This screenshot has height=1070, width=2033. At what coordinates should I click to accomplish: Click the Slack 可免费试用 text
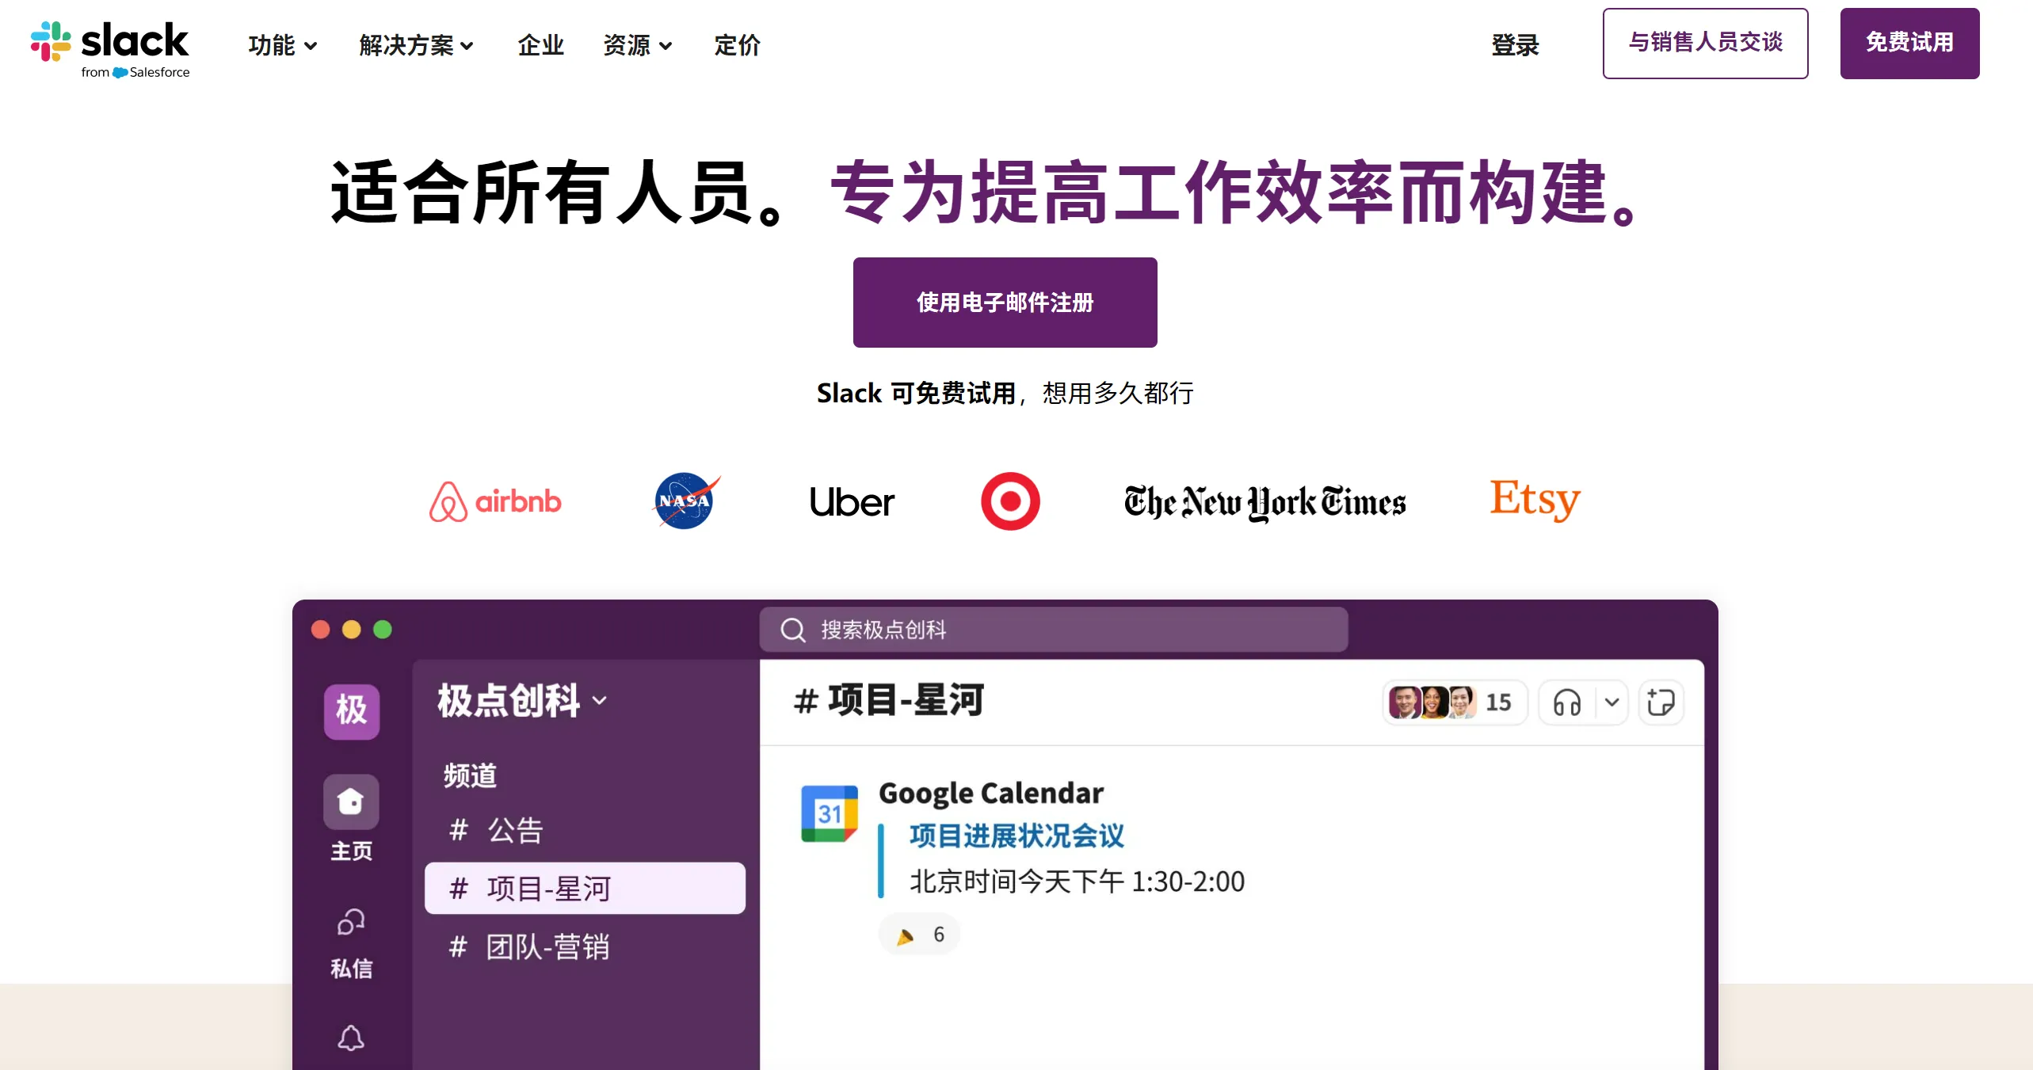click(x=916, y=393)
